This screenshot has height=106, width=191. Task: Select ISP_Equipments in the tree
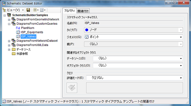click(x=32, y=32)
